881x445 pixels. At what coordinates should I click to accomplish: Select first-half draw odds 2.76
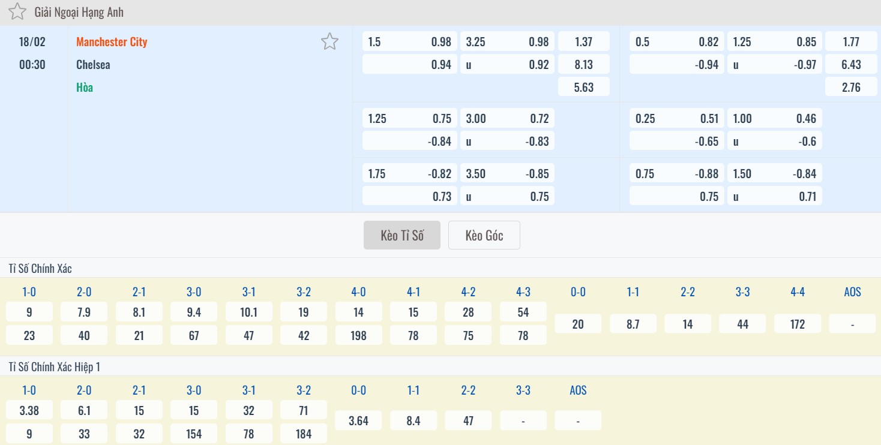pos(850,88)
